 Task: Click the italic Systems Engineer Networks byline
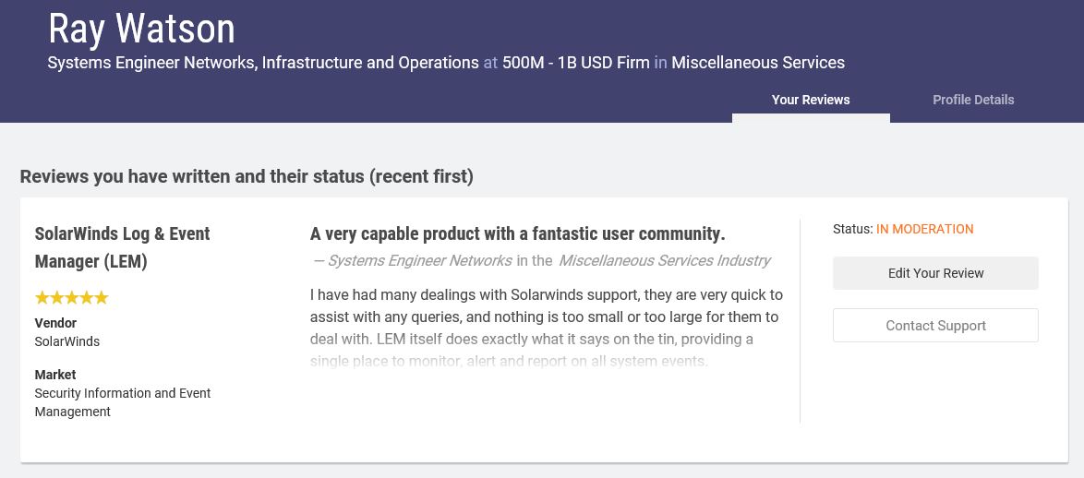click(x=419, y=260)
